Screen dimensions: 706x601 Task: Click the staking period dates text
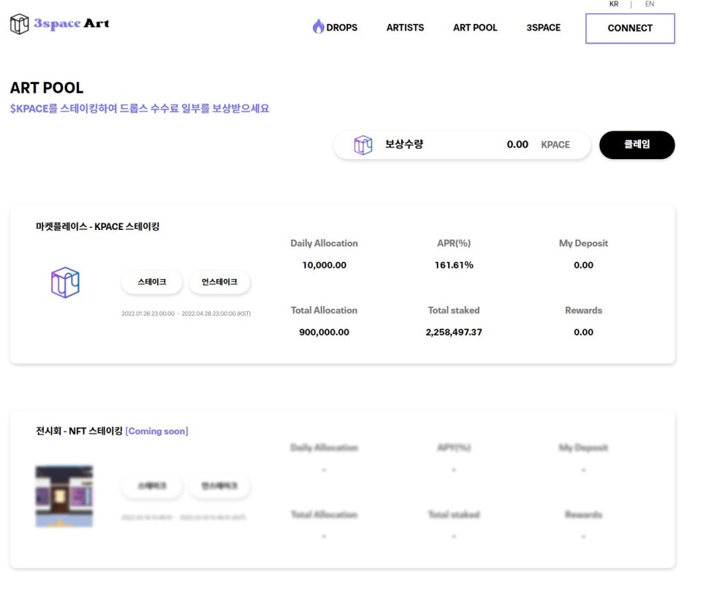click(x=186, y=313)
